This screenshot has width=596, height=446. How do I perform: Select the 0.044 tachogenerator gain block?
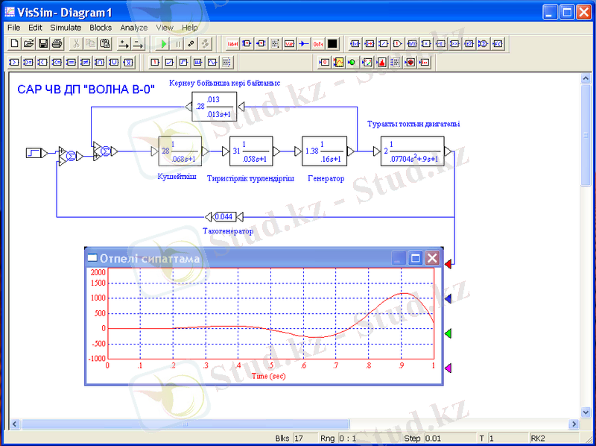[x=223, y=217]
